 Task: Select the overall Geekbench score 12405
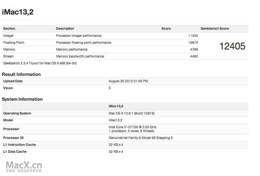[x=232, y=46]
